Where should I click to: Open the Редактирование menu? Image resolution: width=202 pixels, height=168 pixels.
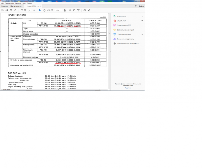10,3
